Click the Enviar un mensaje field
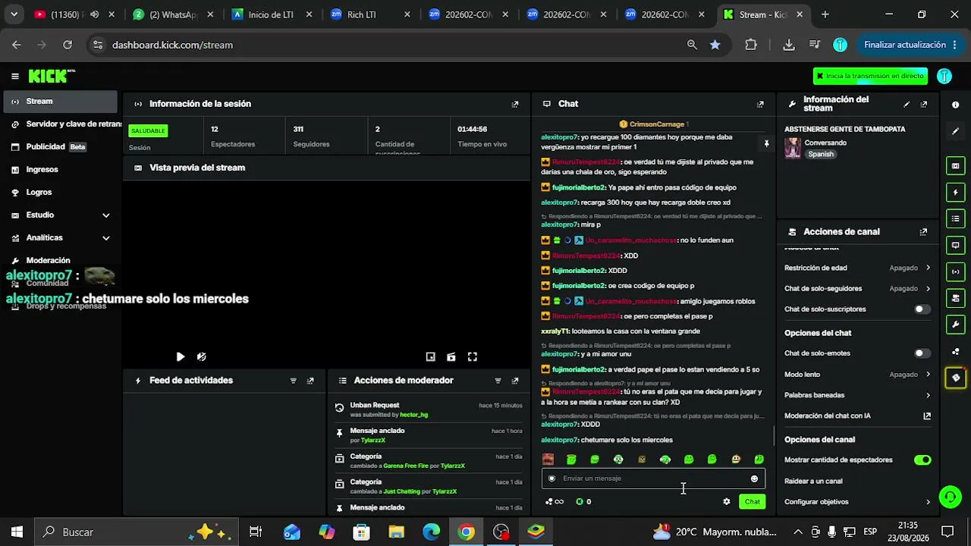The height and width of the screenshot is (546, 971). [x=652, y=479]
